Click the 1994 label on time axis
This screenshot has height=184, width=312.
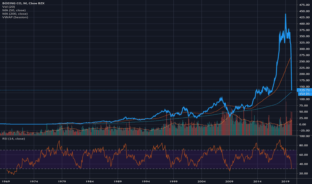pos(146,181)
